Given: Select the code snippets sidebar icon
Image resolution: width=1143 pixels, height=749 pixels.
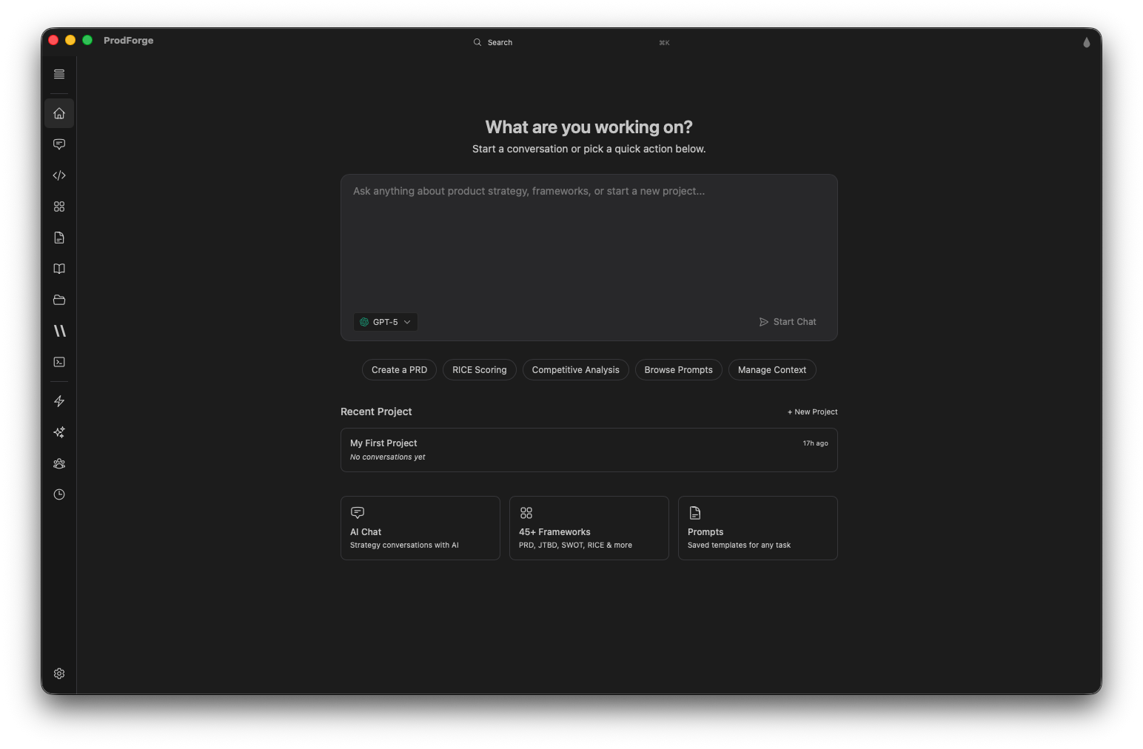Looking at the screenshot, I should 59,175.
